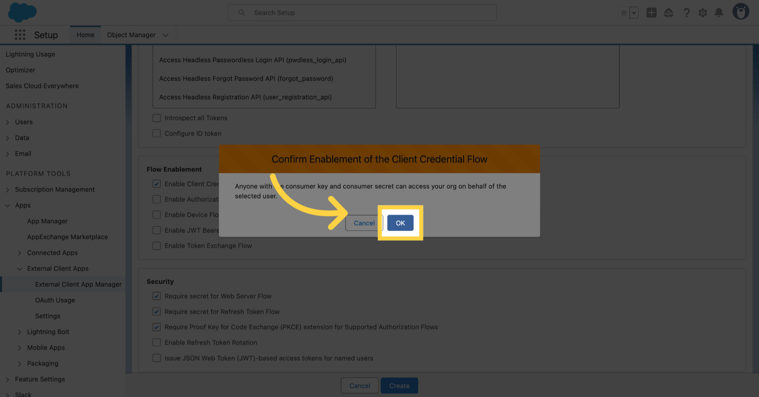Toggle the Introspect all Tokens checkbox
Viewport: 759px width, 397px height.
tap(157, 118)
